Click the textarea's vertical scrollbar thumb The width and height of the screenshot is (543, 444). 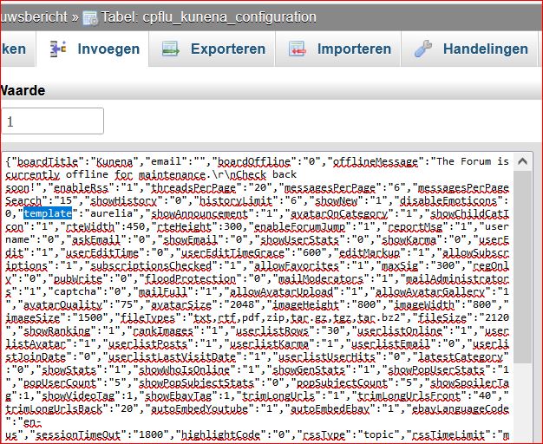[x=522, y=260]
